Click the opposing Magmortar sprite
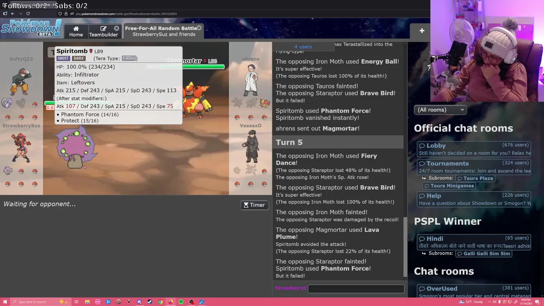Viewport: 544px width, 306px height. tap(196, 100)
